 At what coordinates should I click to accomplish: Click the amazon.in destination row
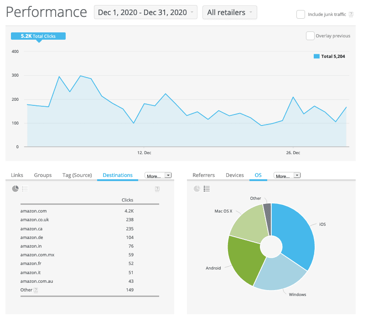coord(90,246)
